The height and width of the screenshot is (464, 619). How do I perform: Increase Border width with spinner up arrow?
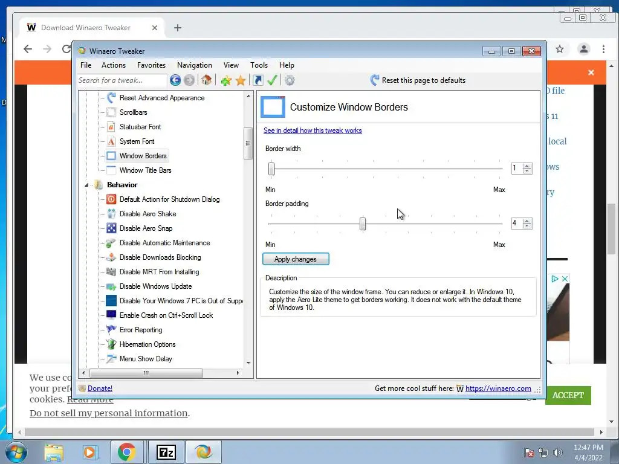click(527, 166)
